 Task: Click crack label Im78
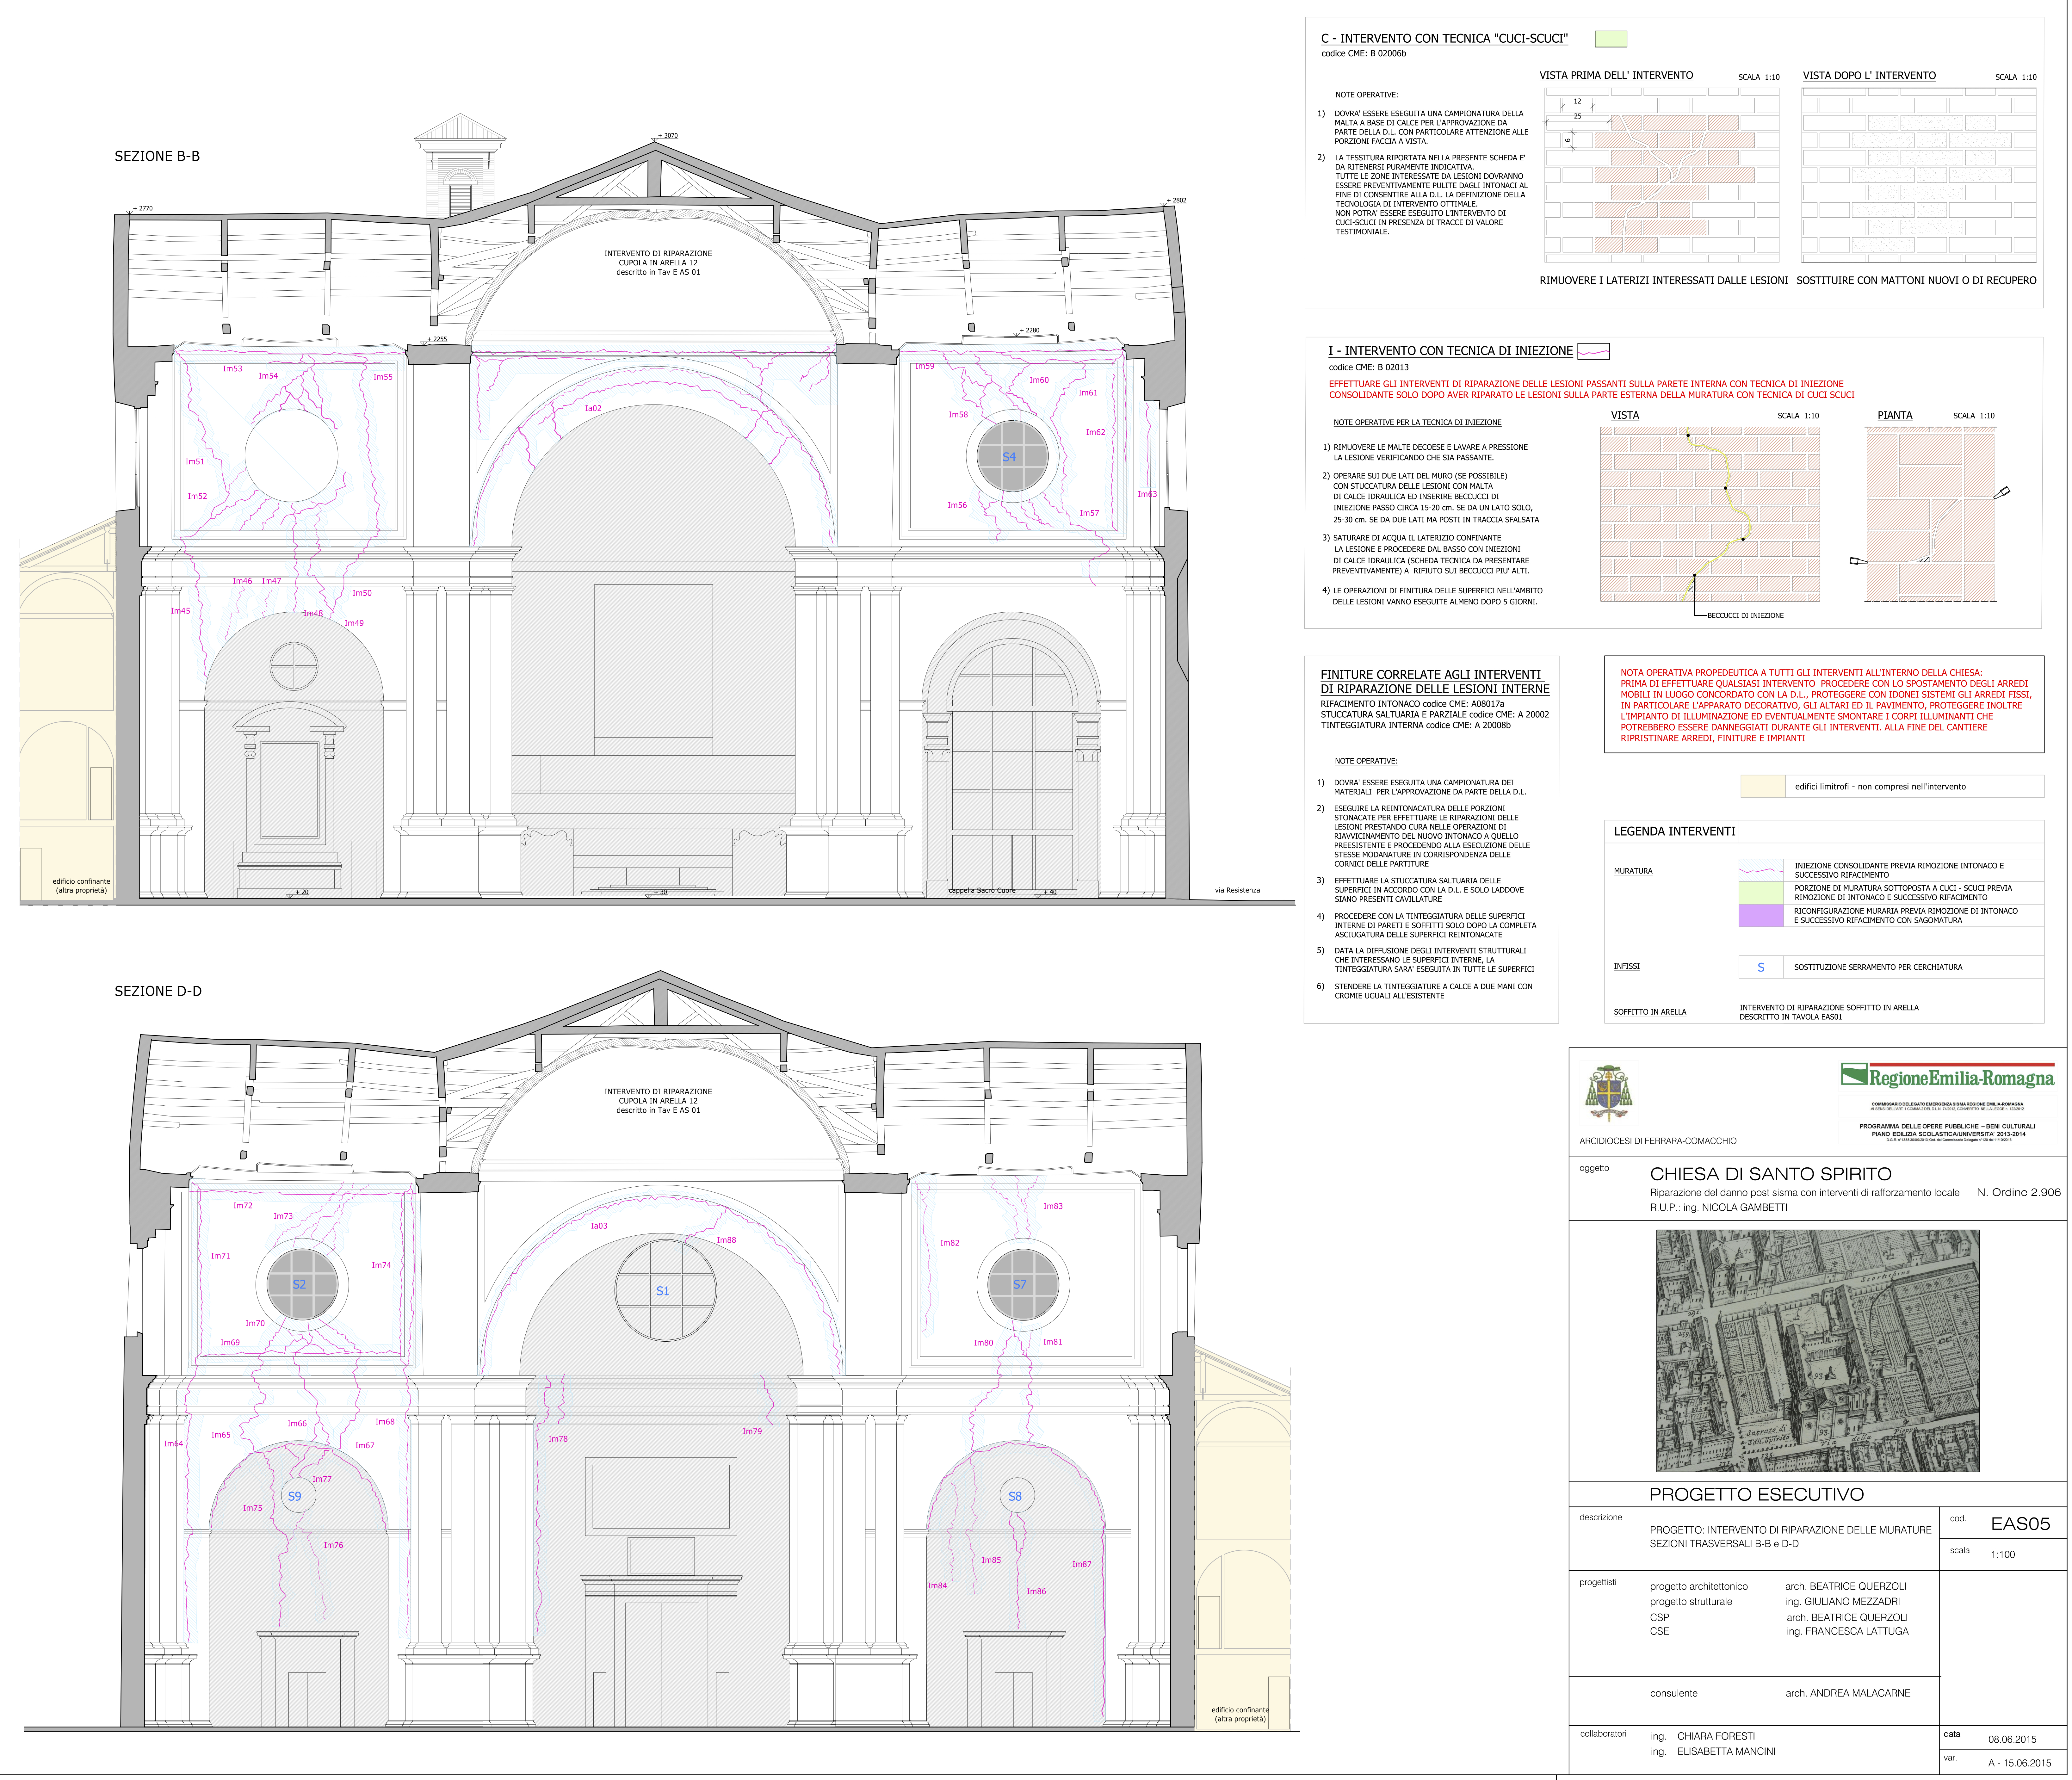click(x=558, y=1439)
